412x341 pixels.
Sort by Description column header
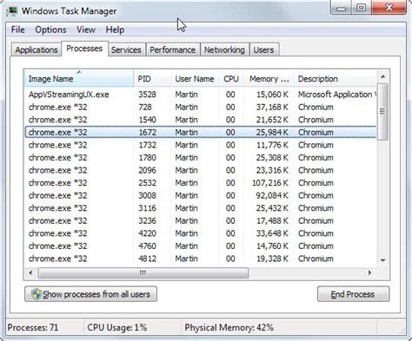[336, 78]
